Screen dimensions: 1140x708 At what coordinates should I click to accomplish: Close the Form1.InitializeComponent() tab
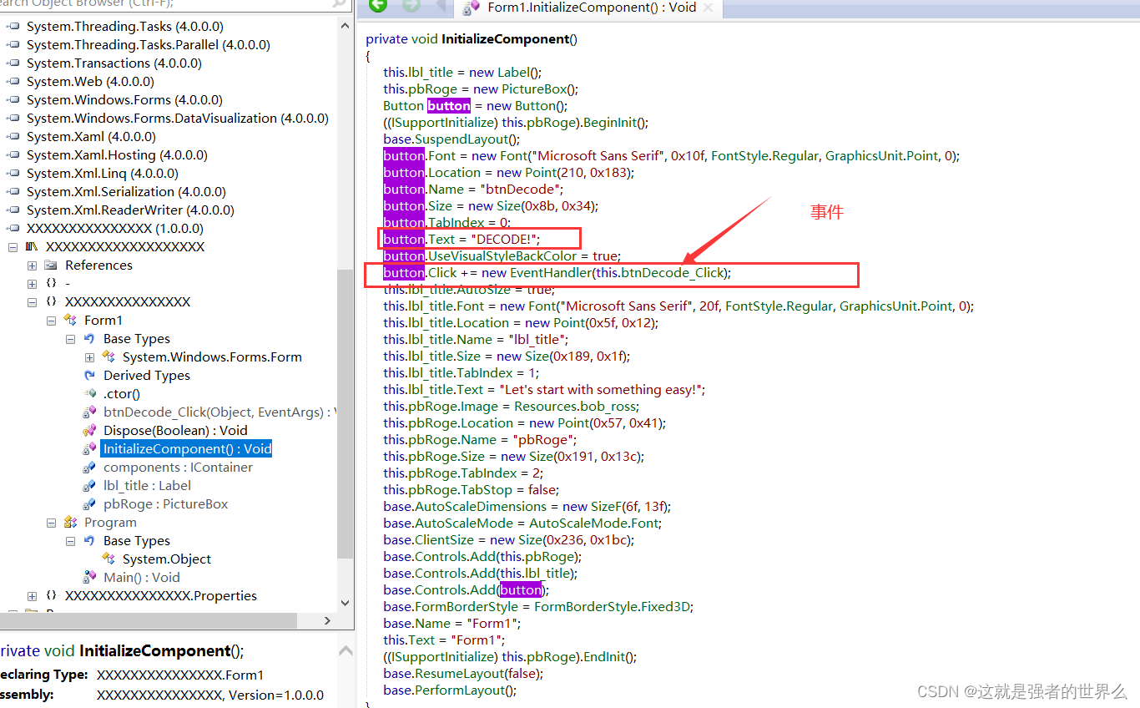point(709,8)
